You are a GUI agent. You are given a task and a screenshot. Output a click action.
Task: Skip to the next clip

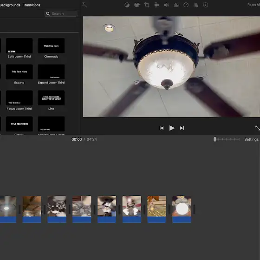[x=182, y=128]
